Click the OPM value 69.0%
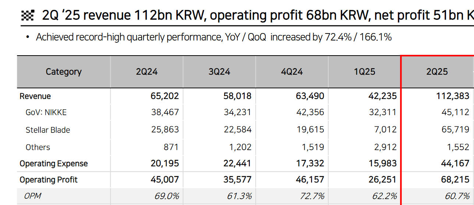The image size is (474, 205). (x=167, y=196)
